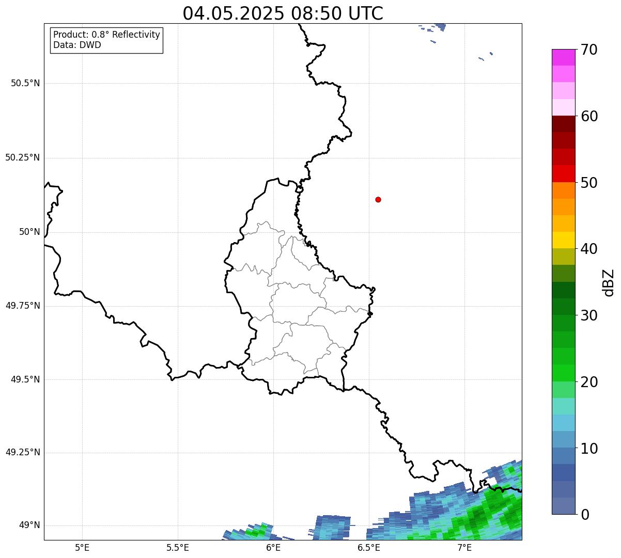This screenshot has width=621, height=558.
Task: Click the magenta top colorbar segment
Action: coord(564,57)
